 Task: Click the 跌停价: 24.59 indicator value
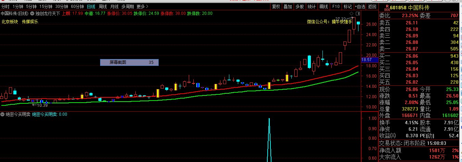(147, 13)
